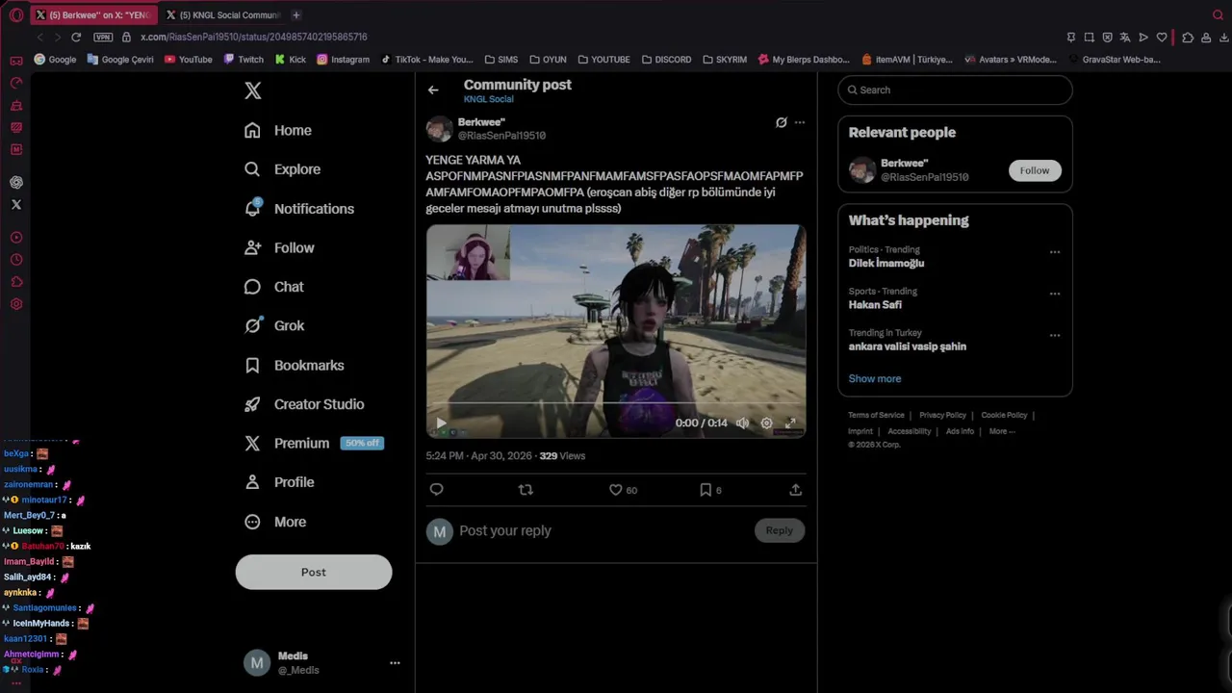The width and height of the screenshot is (1232, 693).
Task: Click the Reply button
Action: 780,530
